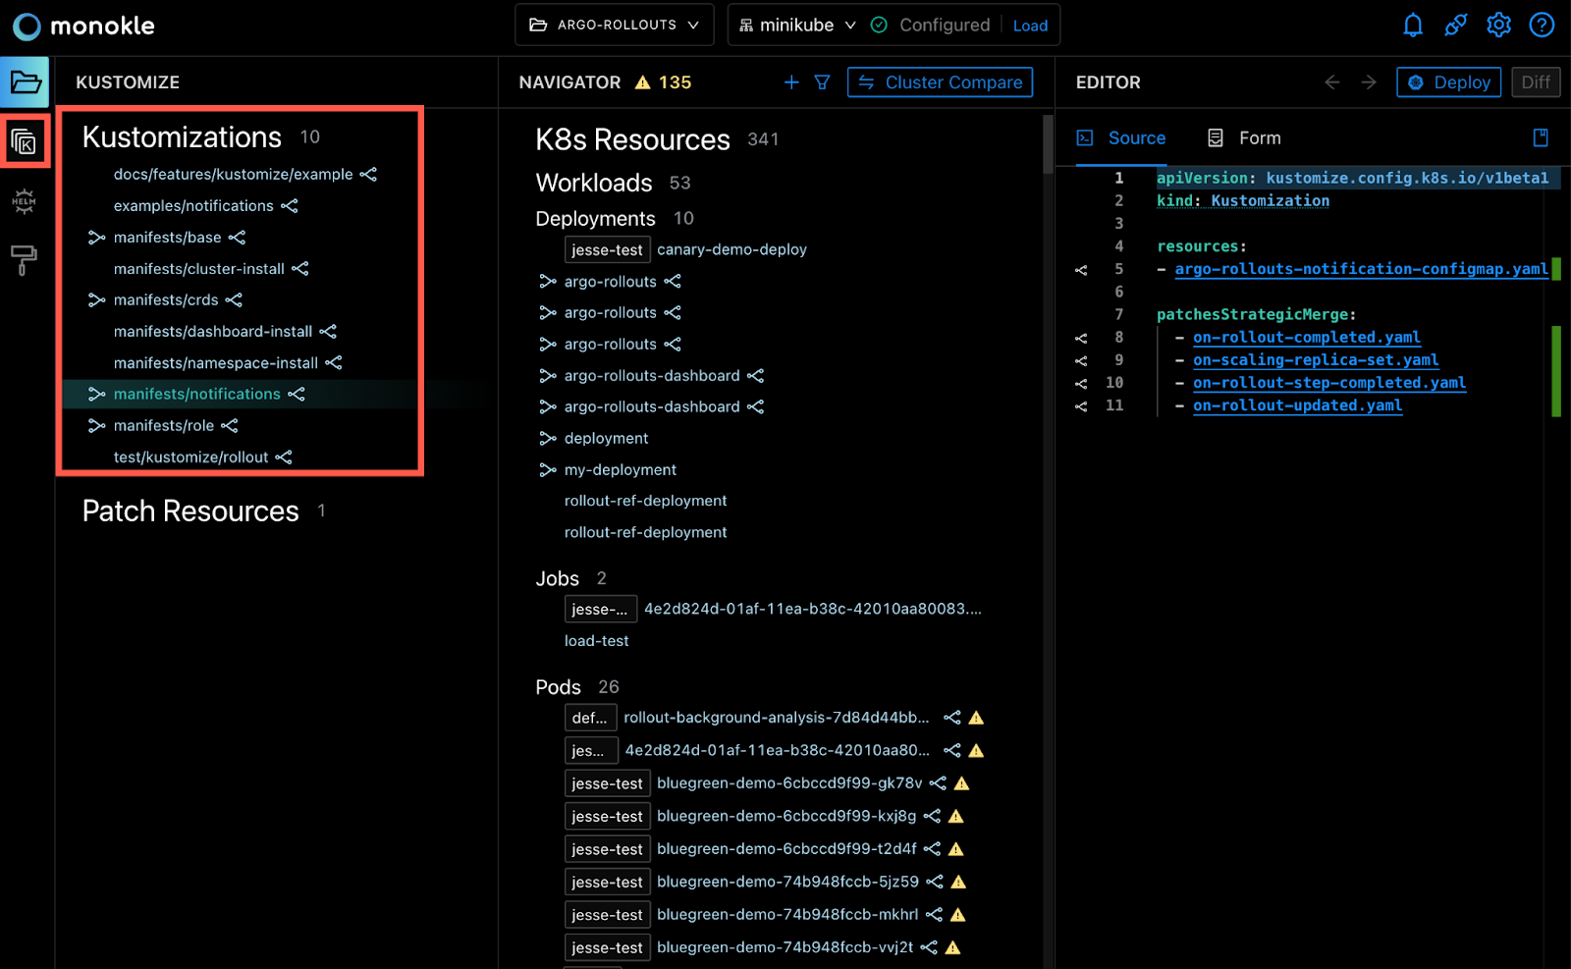Click outgoing links icon for argo-rollouts-dashboard first row
The image size is (1571, 969).
point(755,376)
